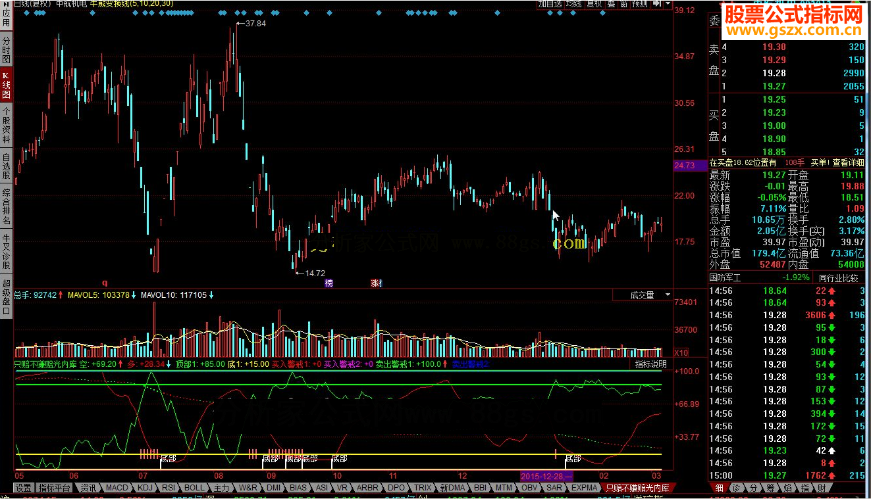Open 个股资料 sidebar tab
This screenshot has height=499, width=871.
[x=6, y=125]
